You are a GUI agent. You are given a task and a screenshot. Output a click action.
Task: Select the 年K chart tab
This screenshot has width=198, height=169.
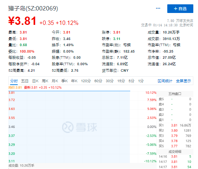[74, 81]
